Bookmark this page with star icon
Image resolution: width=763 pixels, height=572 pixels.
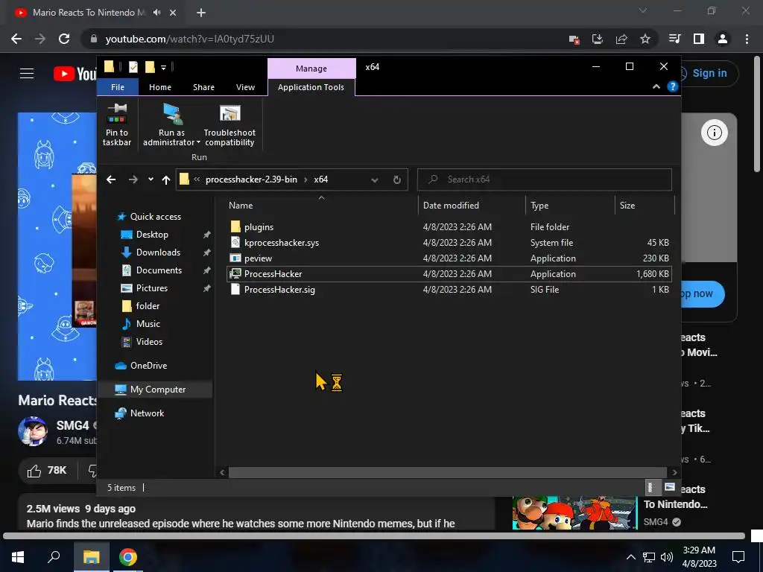(645, 39)
